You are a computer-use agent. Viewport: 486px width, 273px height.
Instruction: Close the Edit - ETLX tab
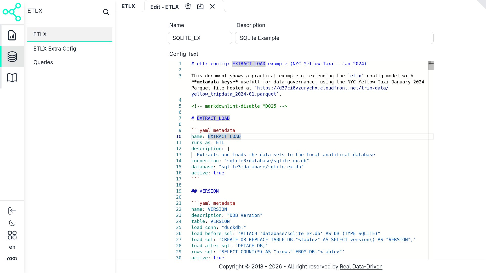tap(212, 7)
